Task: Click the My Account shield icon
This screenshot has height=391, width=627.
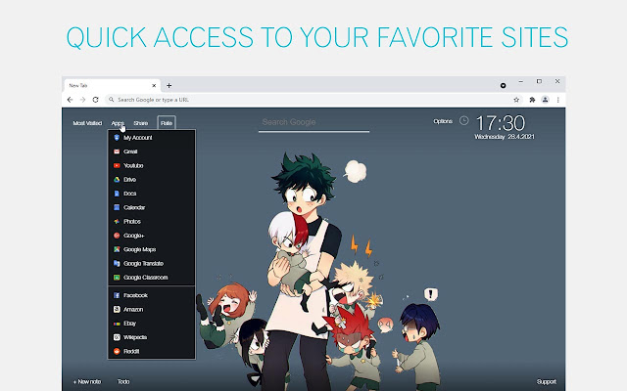Action: click(117, 138)
